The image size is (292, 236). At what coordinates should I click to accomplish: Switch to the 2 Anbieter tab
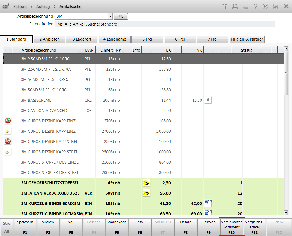click(x=49, y=39)
